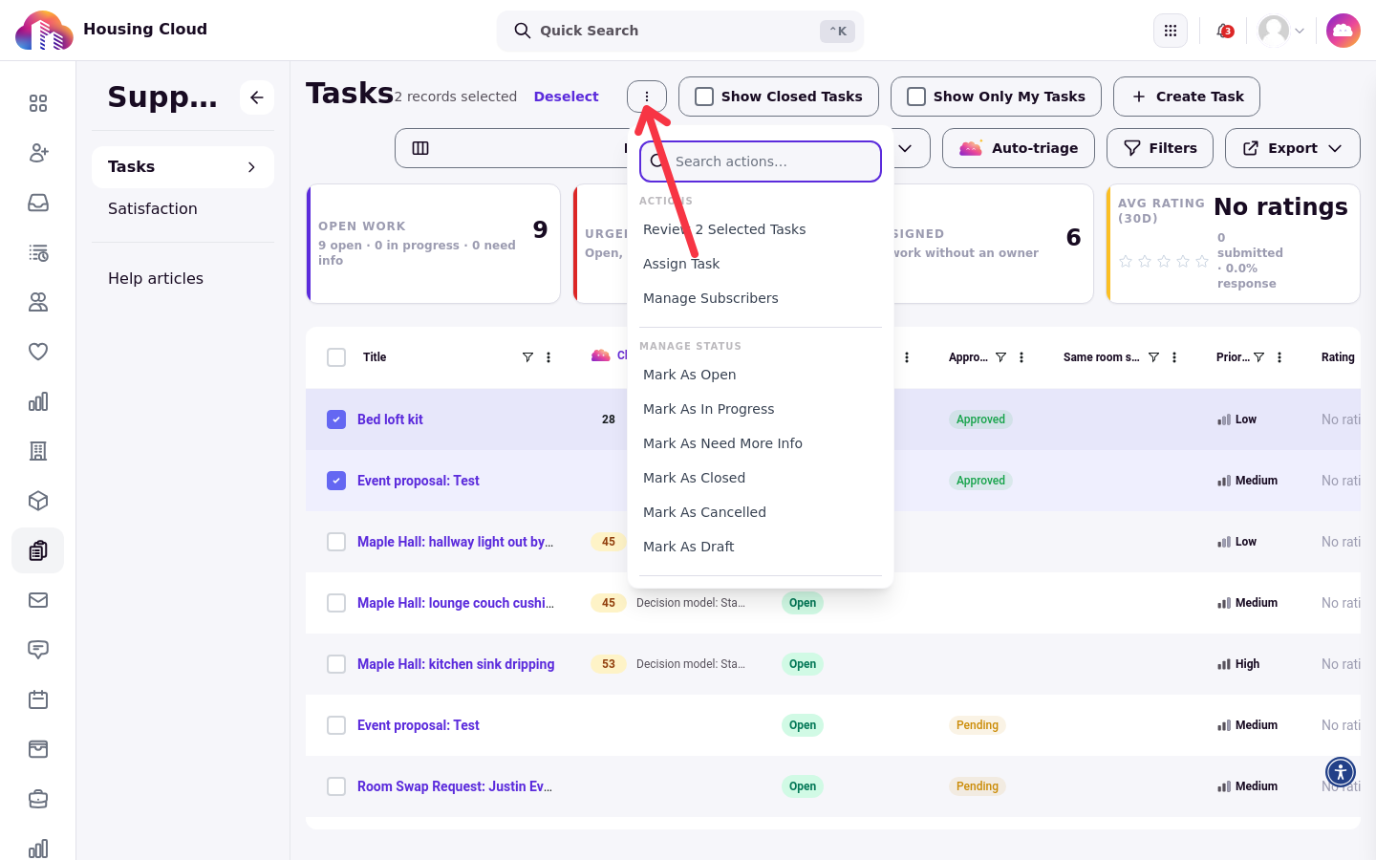The width and height of the screenshot is (1376, 860).
Task: Click the column layout icon
Action: point(420,148)
